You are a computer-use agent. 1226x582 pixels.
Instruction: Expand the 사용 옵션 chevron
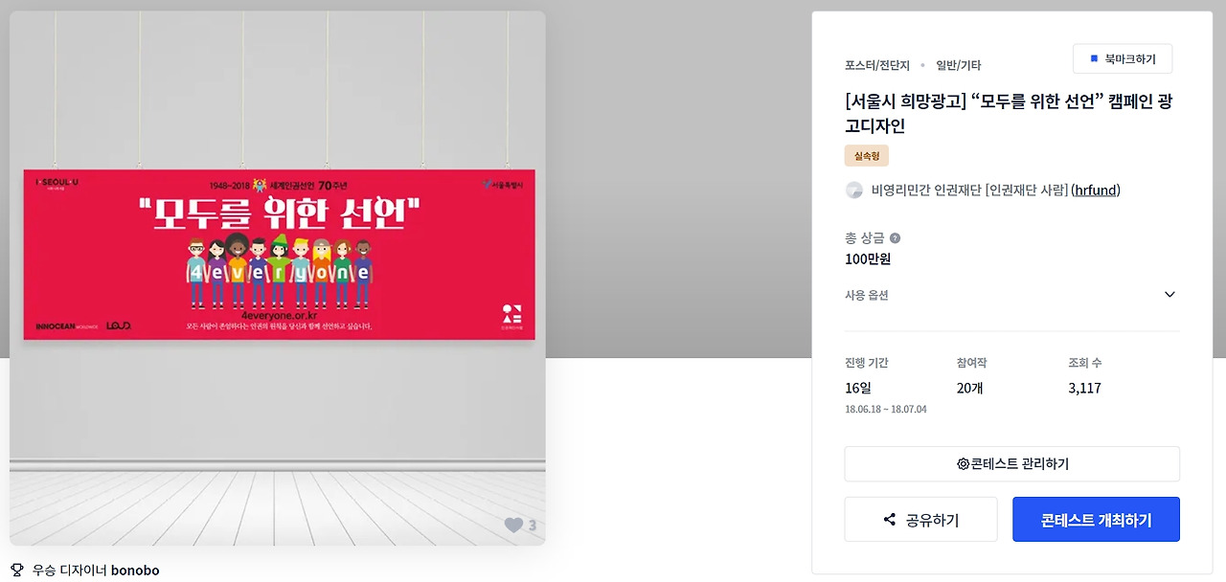[1169, 295]
